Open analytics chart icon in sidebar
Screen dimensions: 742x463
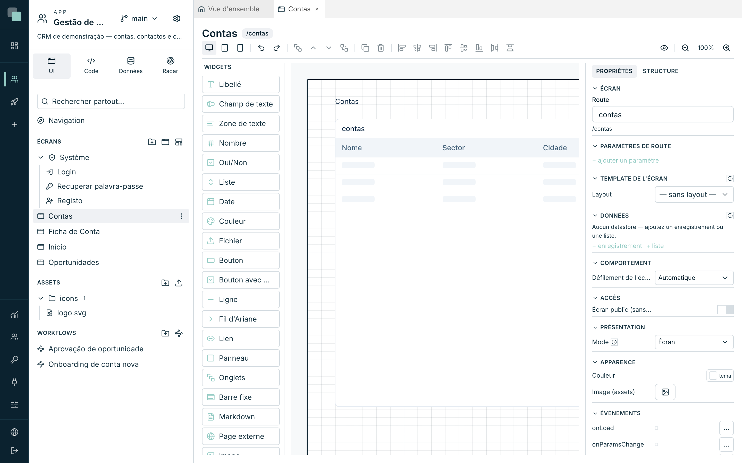click(14, 314)
